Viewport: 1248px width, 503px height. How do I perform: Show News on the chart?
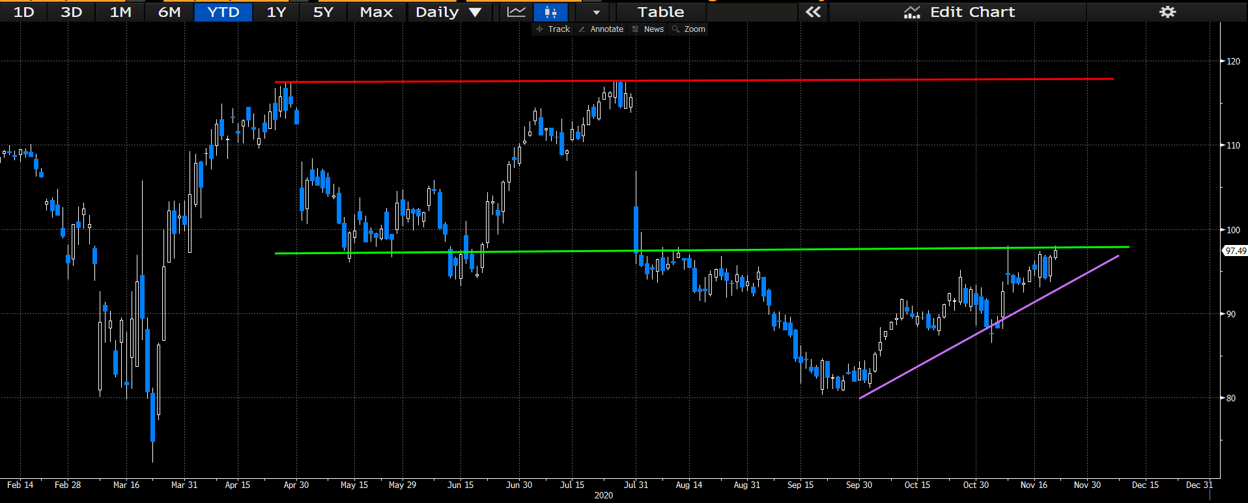click(648, 29)
